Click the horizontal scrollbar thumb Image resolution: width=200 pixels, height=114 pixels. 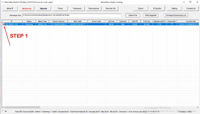tap(22, 107)
